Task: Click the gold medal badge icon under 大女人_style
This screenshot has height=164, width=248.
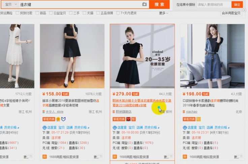Action: pos(58,119)
